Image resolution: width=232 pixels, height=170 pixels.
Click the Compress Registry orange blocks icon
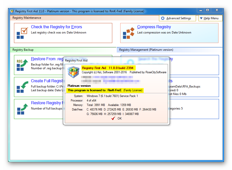pos(128,33)
